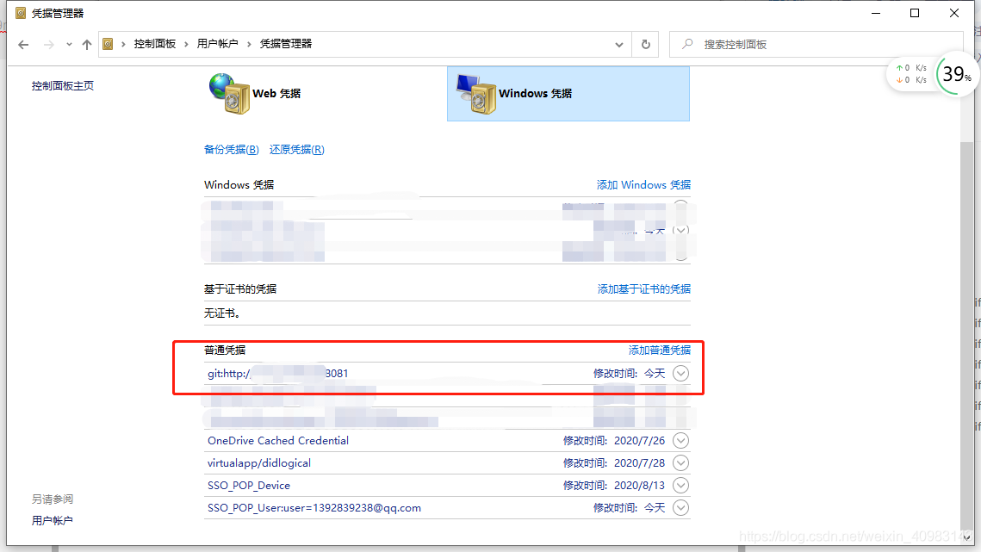Image resolution: width=981 pixels, height=552 pixels.
Task: Click 还原凭据(R) link
Action: (x=296, y=150)
